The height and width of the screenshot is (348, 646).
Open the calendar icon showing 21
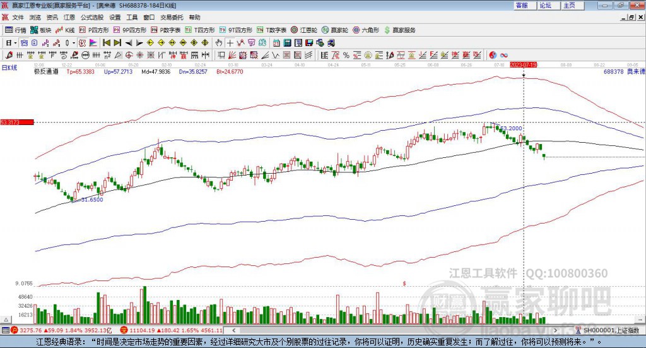[276, 43]
